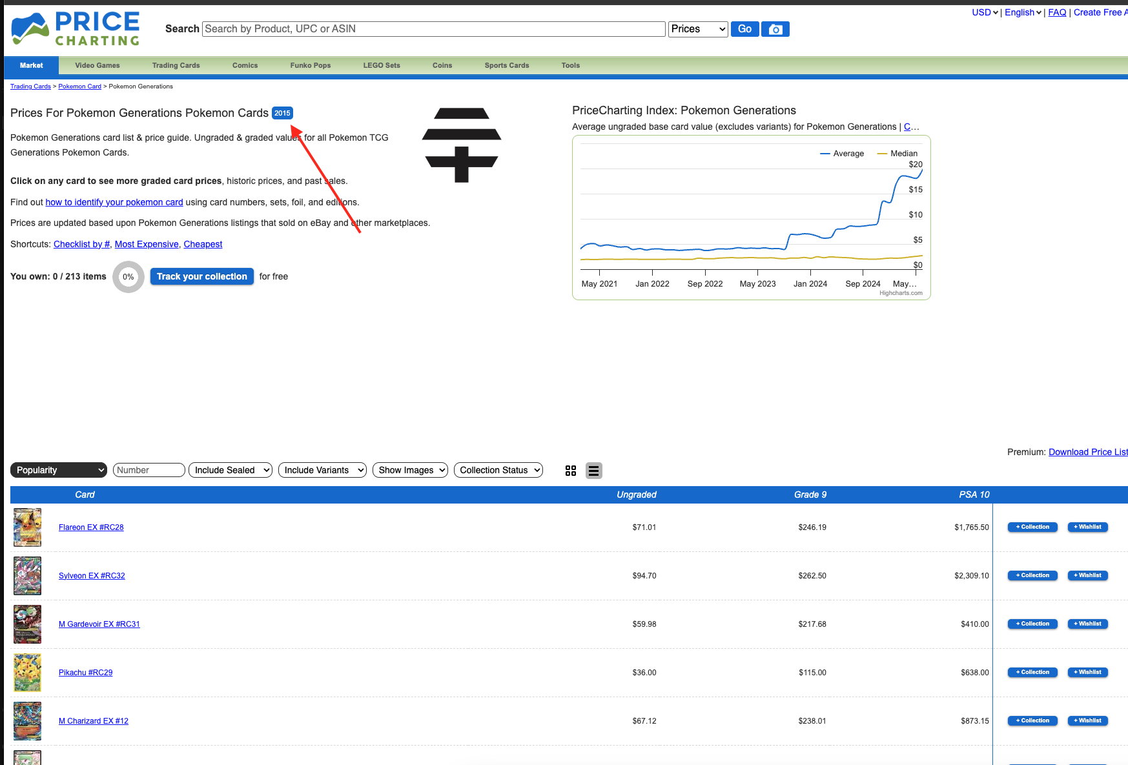Click Cheapest shortcut link
The height and width of the screenshot is (765, 1128).
pyautogui.click(x=203, y=244)
